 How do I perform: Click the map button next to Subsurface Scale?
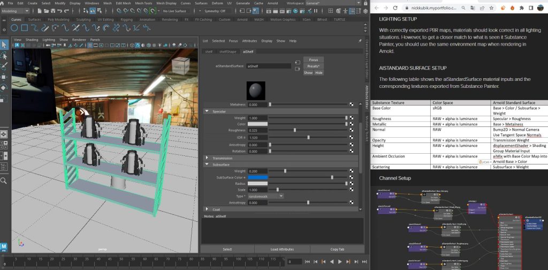pos(351,190)
